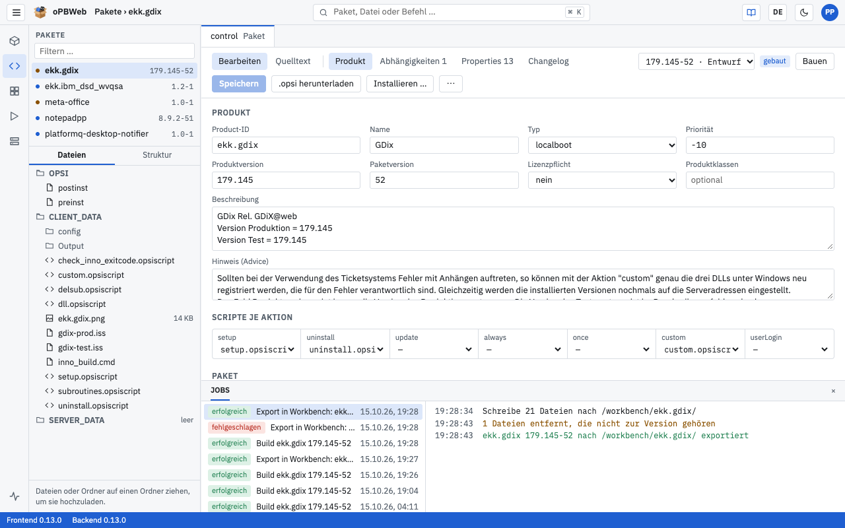Open the activity pulse icon at sidebar bottom
This screenshot has width=845, height=528.
[15, 496]
